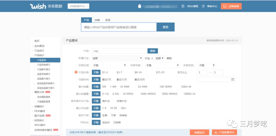Switch to the 标签 search tab
276x136 pixels.
pyautogui.click(x=108, y=20)
